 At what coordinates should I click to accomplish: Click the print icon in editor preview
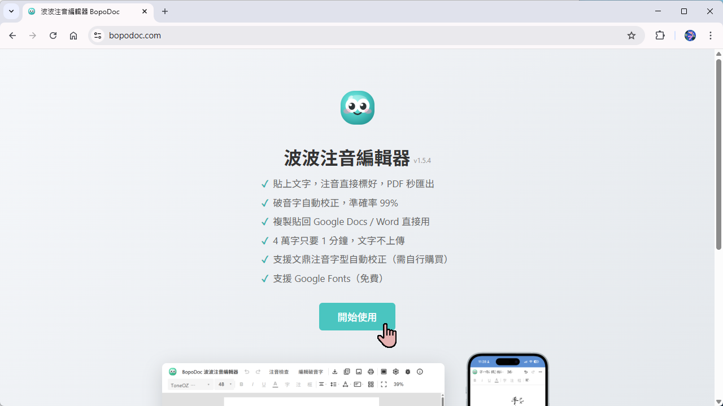pos(371,372)
